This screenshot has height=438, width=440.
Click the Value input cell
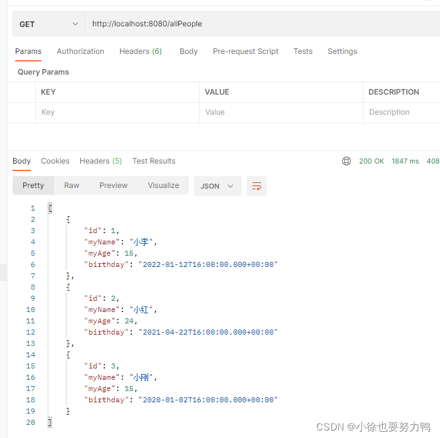tap(281, 113)
